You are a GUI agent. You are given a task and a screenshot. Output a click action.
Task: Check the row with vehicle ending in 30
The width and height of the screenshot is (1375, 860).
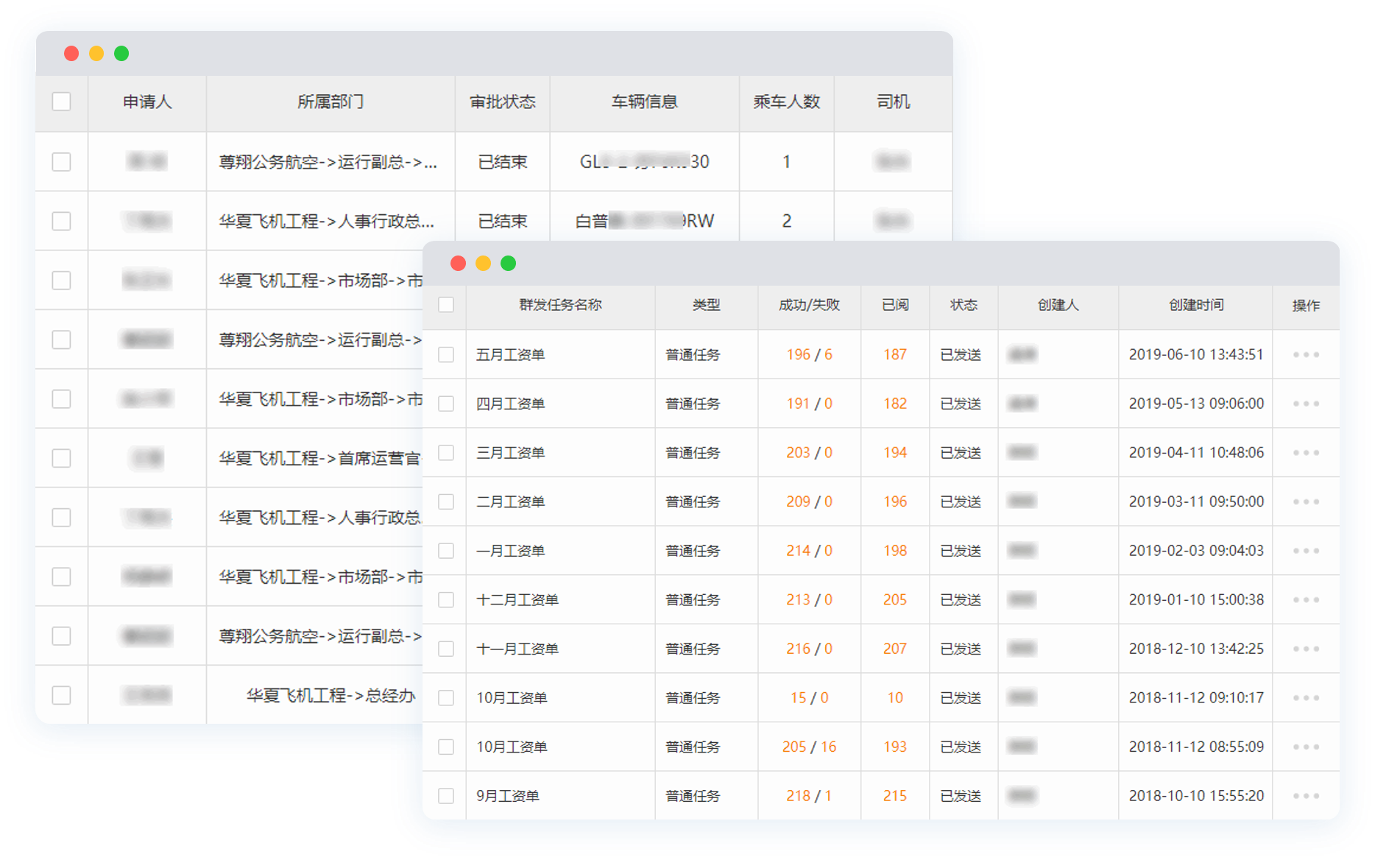[x=62, y=162]
